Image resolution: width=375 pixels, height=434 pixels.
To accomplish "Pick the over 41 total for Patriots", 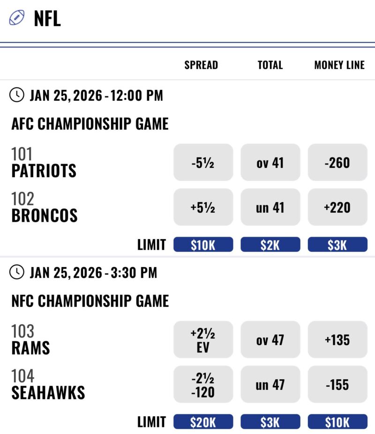I will click(270, 162).
